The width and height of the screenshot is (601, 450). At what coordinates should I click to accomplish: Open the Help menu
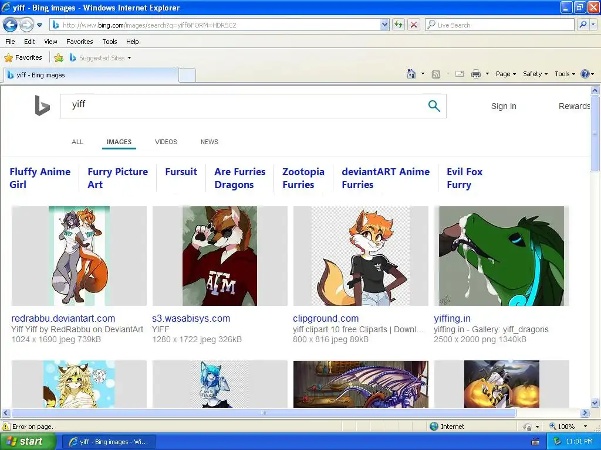(132, 42)
